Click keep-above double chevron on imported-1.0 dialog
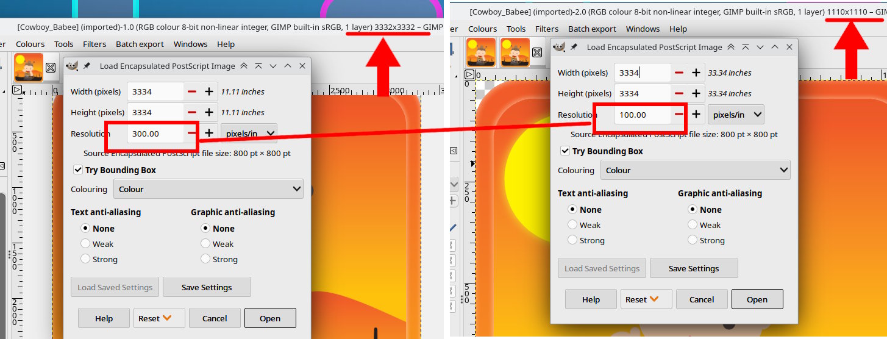Viewport: 887px width, 339px height. click(x=244, y=66)
